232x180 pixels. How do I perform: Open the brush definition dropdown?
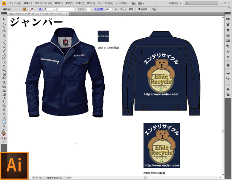[x=76, y=9]
